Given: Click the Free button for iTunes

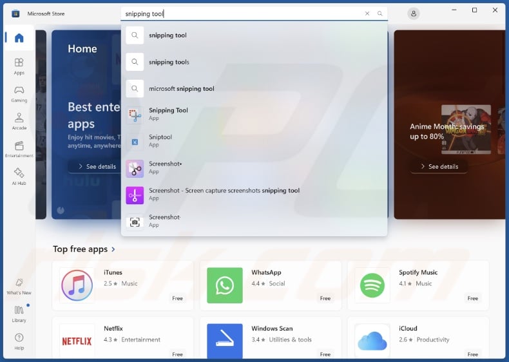Looking at the screenshot, I should click(x=178, y=298).
